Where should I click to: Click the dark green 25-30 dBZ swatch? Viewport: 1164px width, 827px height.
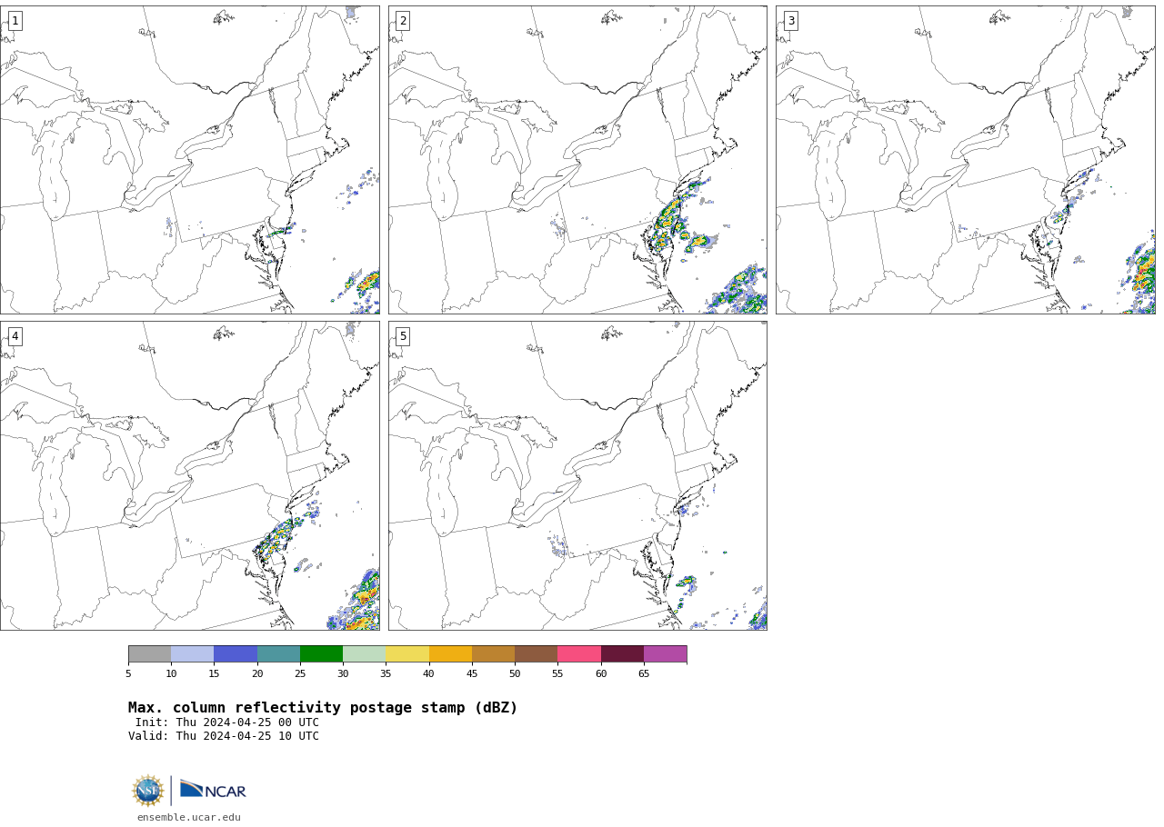(x=322, y=654)
